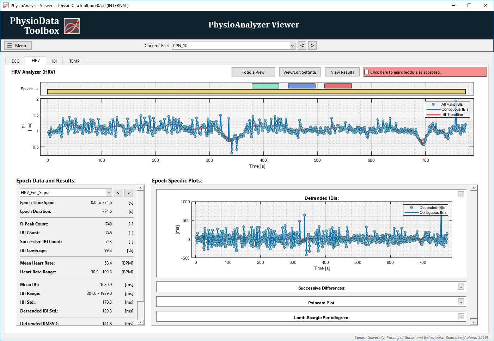This screenshot has width=494, height=341.
Task: Click the Toggle View button
Action: 253,72
